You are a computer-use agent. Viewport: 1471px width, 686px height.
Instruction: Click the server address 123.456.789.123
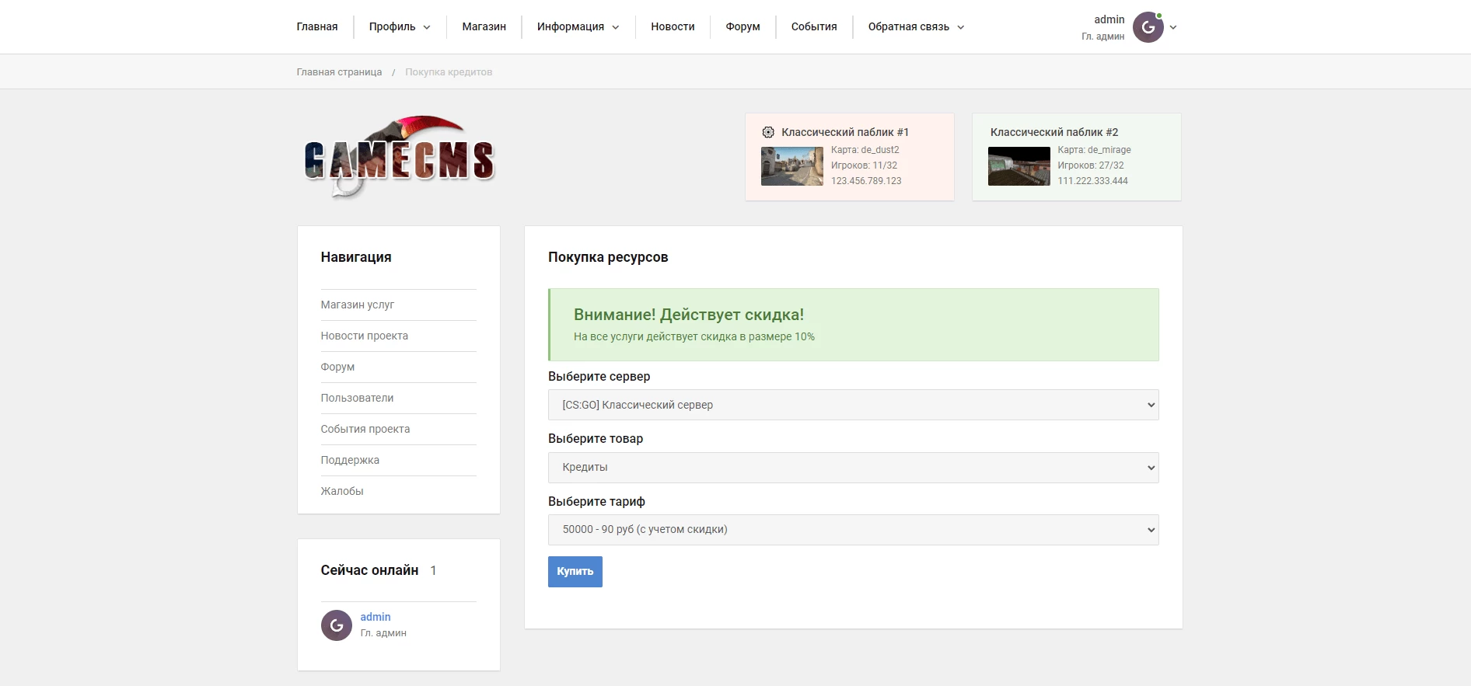pos(866,181)
